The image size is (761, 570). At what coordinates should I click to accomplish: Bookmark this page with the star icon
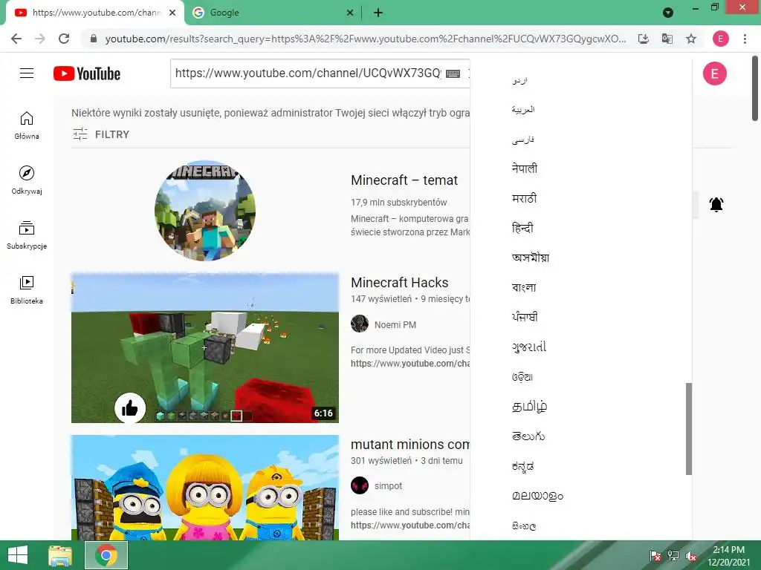click(x=691, y=39)
